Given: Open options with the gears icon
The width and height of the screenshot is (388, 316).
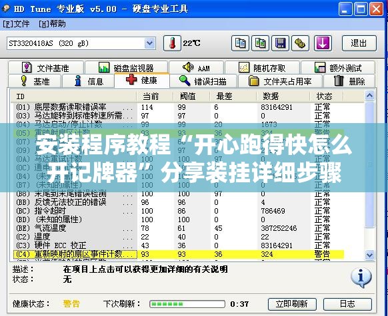Looking at the screenshot, I should pyautogui.click(x=300, y=43).
